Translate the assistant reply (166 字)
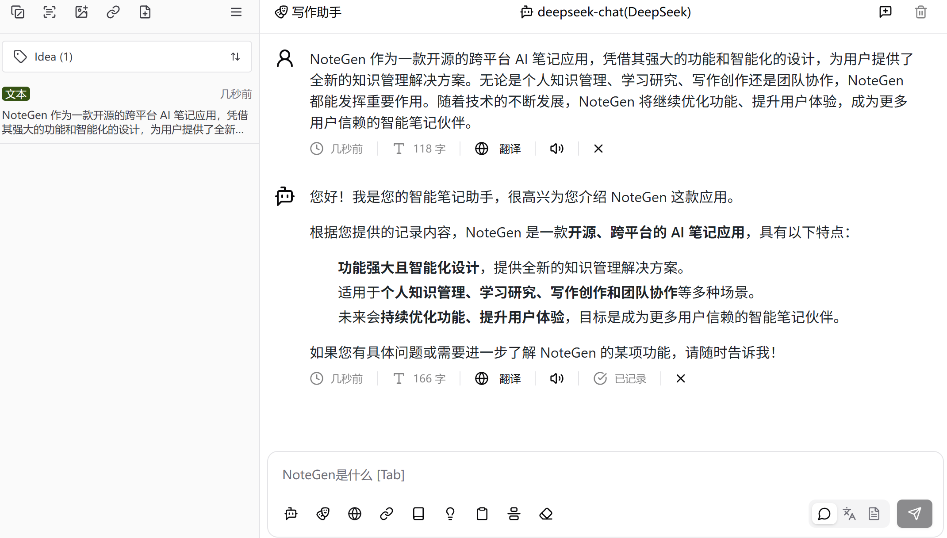 click(498, 379)
